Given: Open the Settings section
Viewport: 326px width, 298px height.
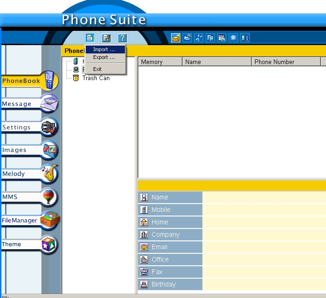Looking at the screenshot, I should [29, 127].
